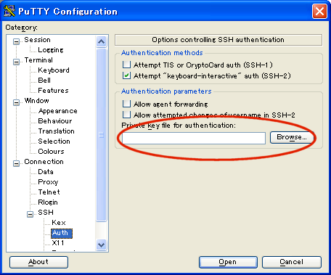Collapse the Window tree node
Viewport: 331px width, 275px height.
(x=16, y=102)
